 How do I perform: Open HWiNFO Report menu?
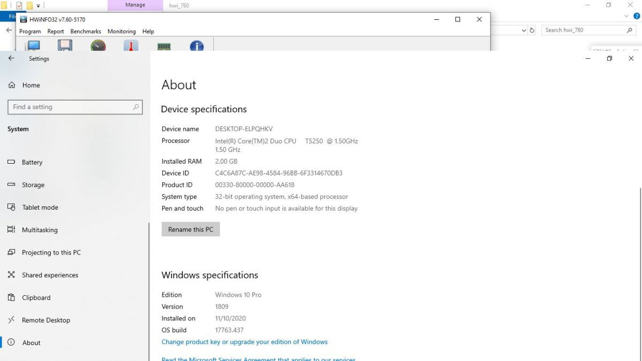coord(56,32)
